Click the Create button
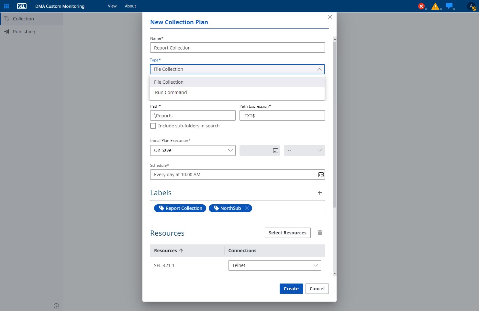Screen dimensions: 479x311 point(291,289)
